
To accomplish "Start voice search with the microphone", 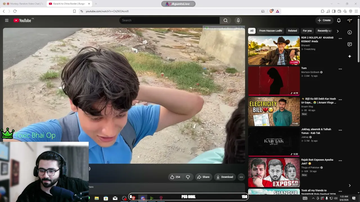I will pyautogui.click(x=238, y=20).
